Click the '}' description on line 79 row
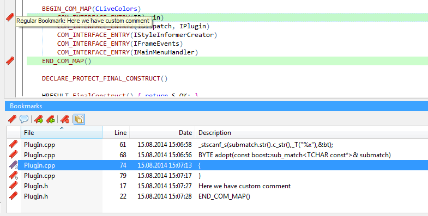The image size is (428, 216). click(x=200, y=176)
